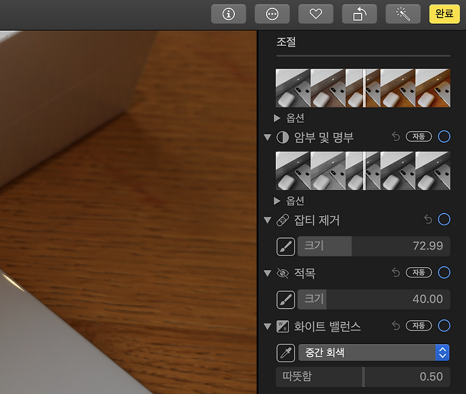Apply auto enhance magic wand
This screenshot has height=394, width=466.
pos(403,14)
